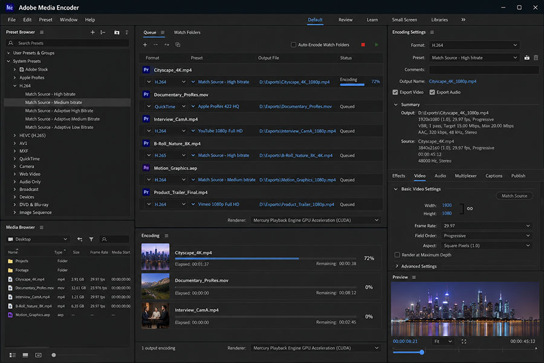Toggle width height link constraint icon

pyautogui.click(x=470, y=208)
